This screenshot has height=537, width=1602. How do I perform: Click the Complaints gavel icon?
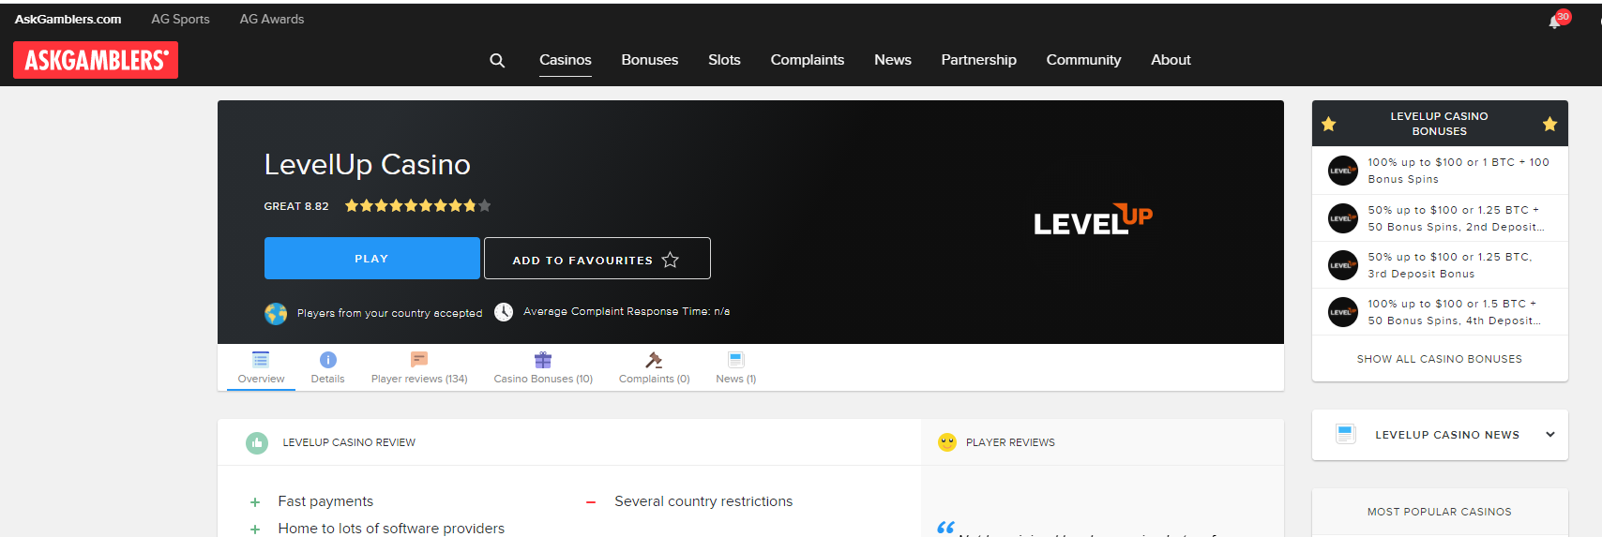(x=654, y=360)
